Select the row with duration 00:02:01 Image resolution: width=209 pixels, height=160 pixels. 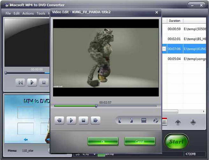click(x=184, y=39)
